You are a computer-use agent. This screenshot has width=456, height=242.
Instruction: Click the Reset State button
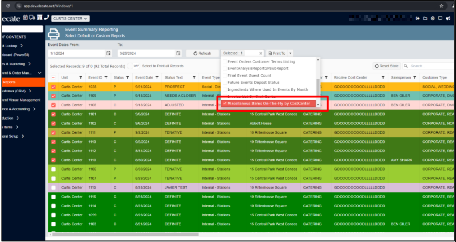tap(386, 66)
